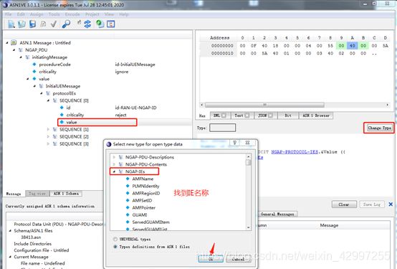
Task: Click the Save floppy disk icon
Action: click(x=32, y=24)
